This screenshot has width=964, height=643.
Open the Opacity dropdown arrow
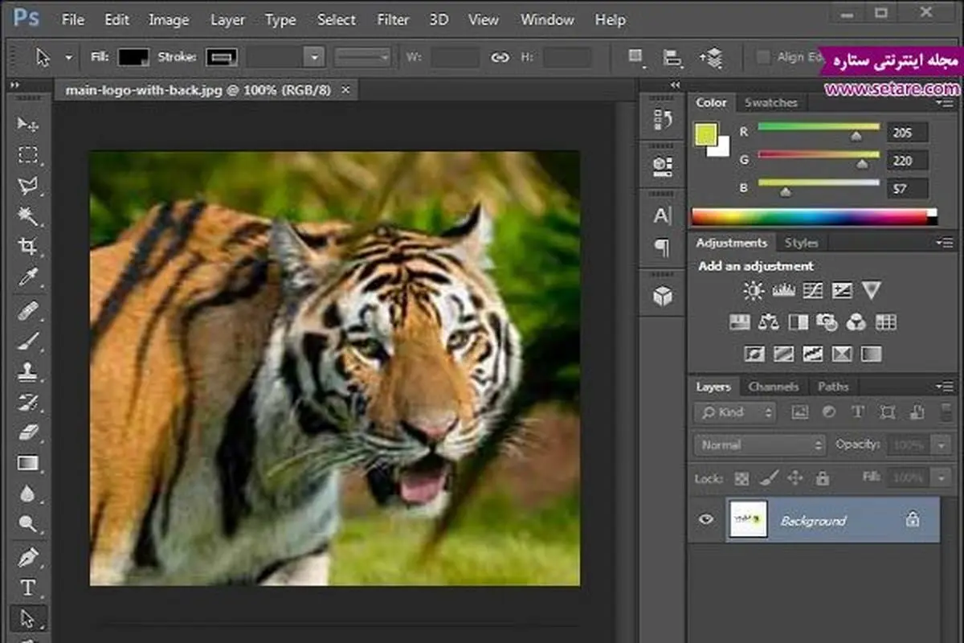[x=942, y=444]
